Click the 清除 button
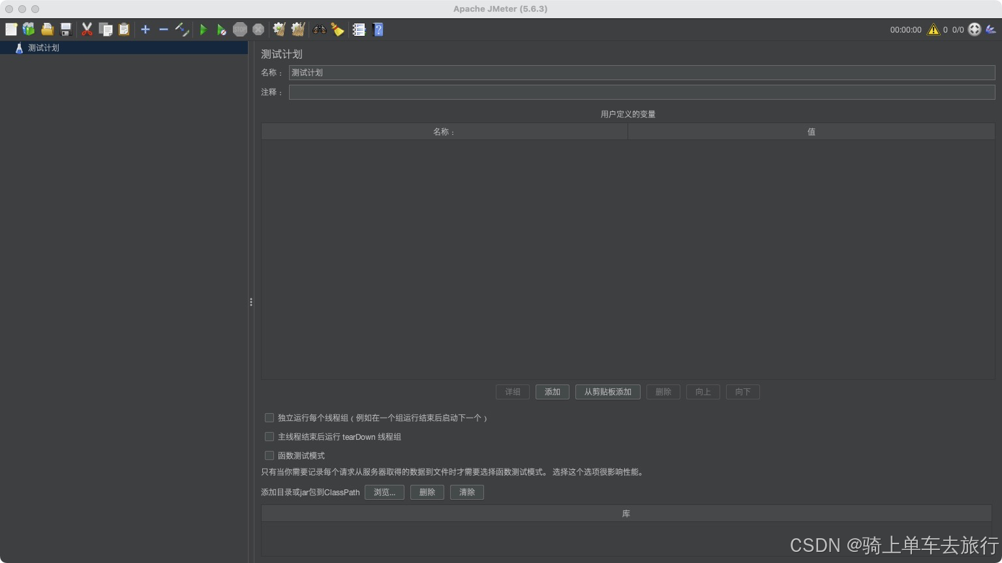 467,492
